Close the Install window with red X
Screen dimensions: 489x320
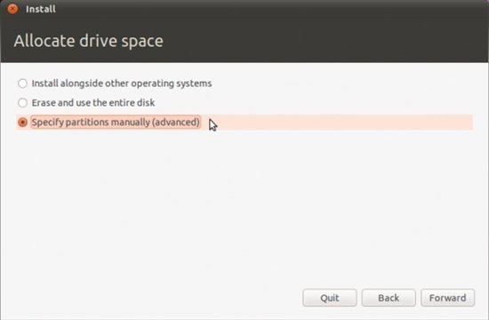coord(12,9)
